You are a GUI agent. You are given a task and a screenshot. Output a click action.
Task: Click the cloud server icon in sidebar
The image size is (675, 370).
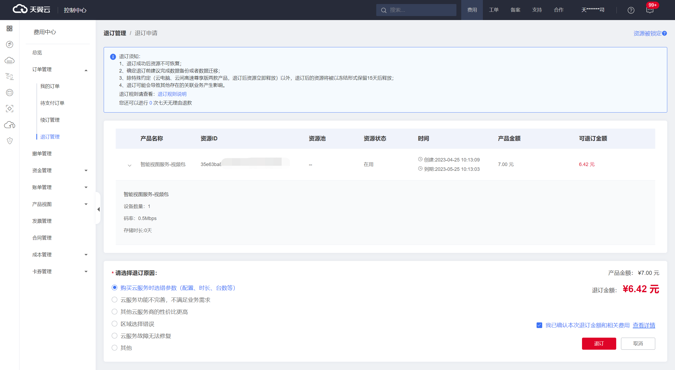10,61
